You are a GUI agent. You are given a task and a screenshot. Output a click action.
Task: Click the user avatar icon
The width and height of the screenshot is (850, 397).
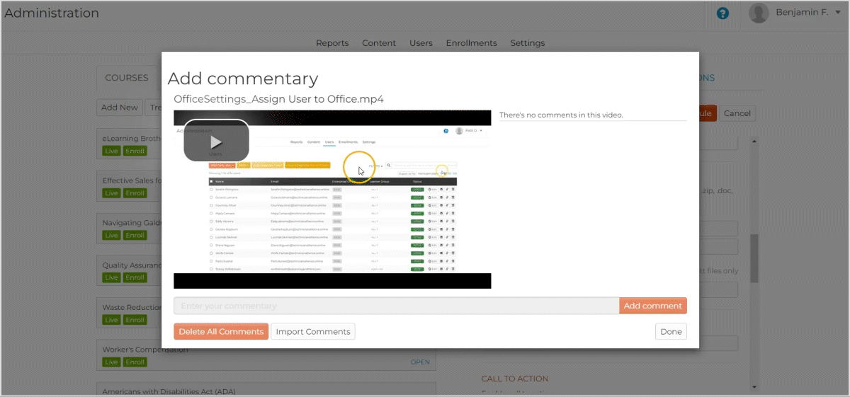click(759, 13)
